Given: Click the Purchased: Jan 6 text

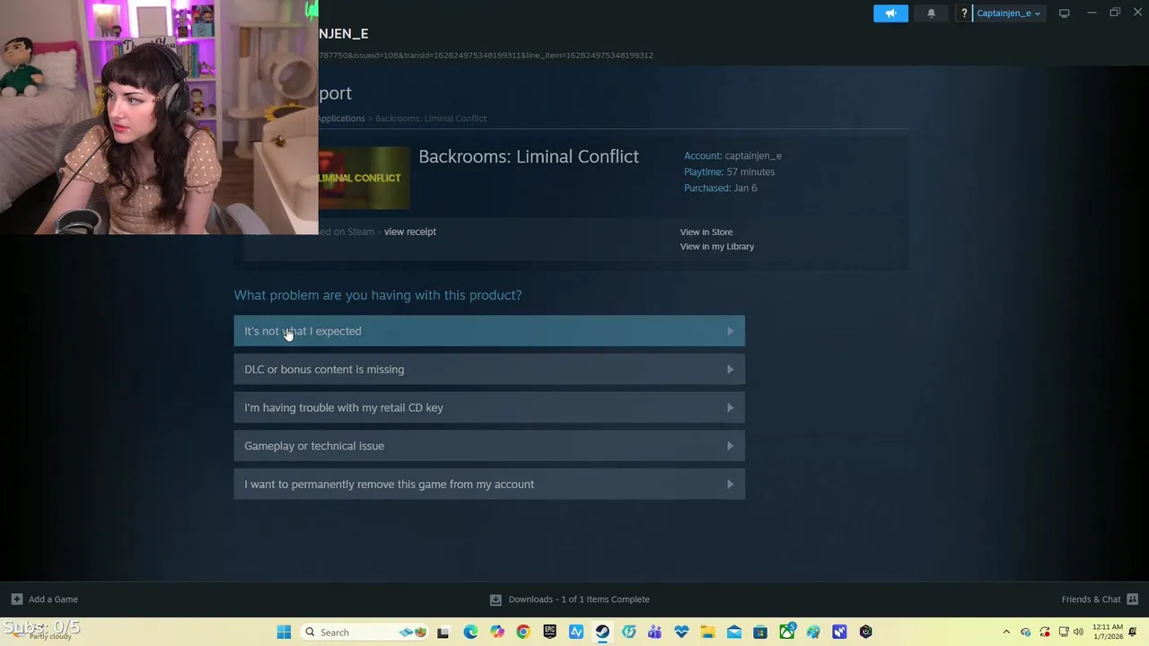Looking at the screenshot, I should (721, 188).
